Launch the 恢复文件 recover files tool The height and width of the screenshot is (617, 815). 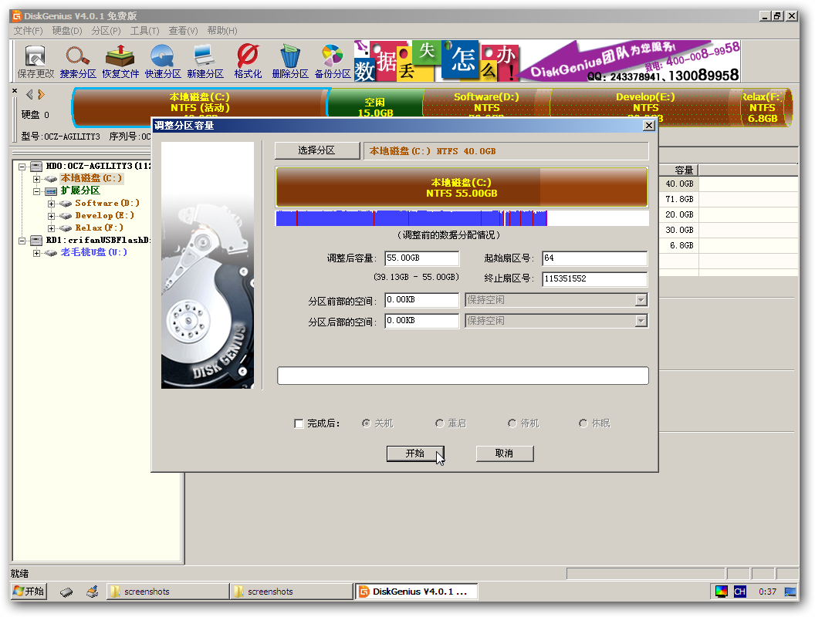[120, 61]
